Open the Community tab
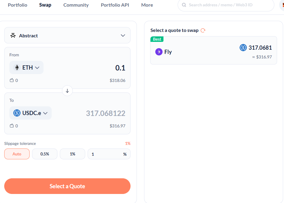Screen dimensions: 284x203 click(76, 5)
